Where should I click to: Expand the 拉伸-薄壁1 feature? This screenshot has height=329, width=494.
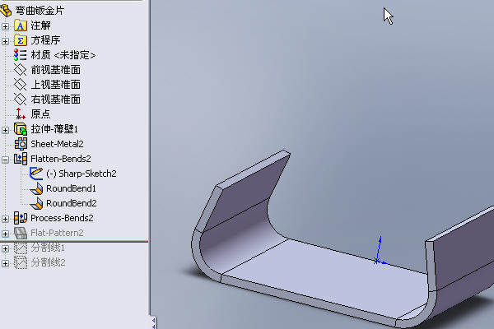pos(5,130)
